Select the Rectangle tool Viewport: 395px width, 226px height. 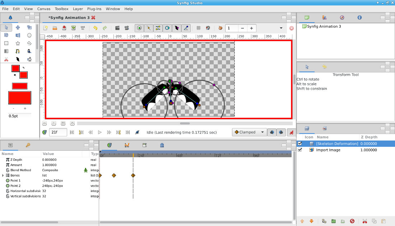6,43
